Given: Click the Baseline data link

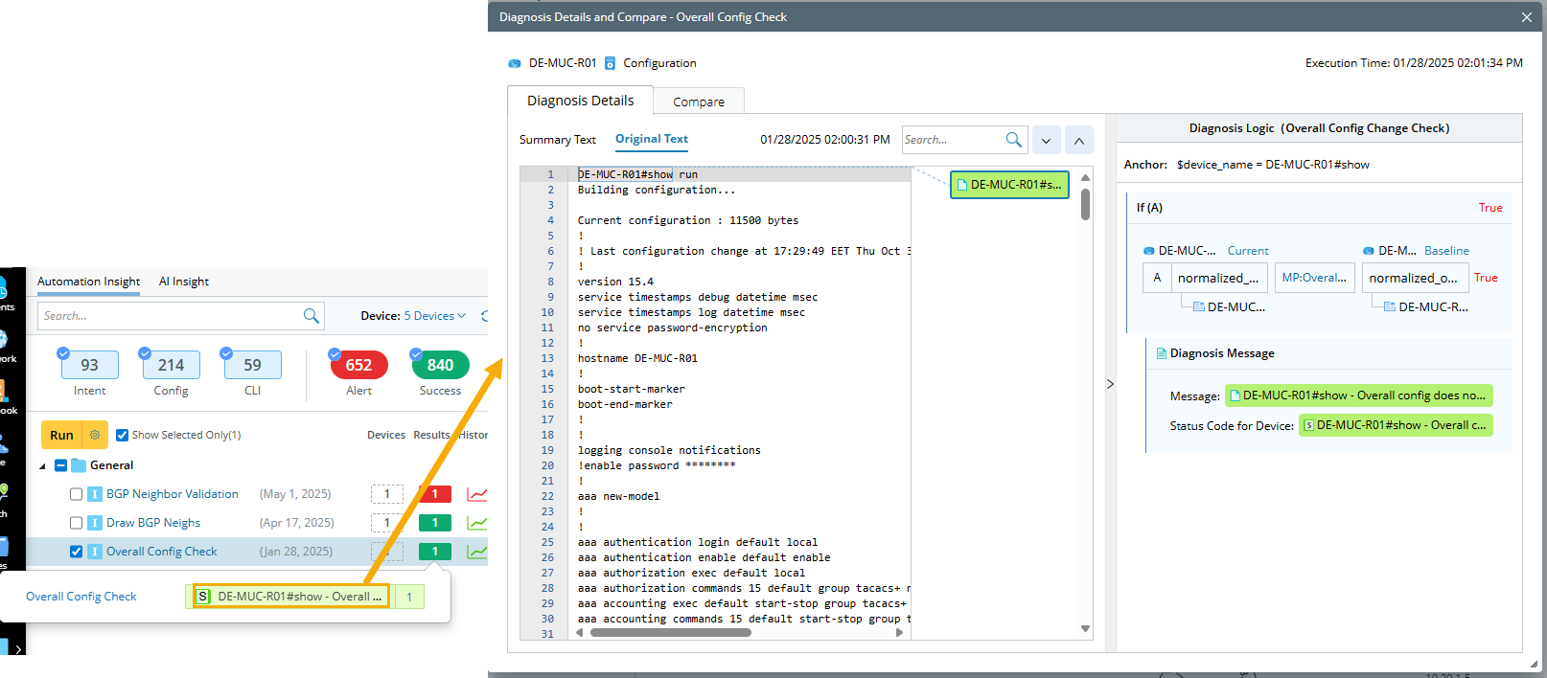Looking at the screenshot, I should point(1446,251).
